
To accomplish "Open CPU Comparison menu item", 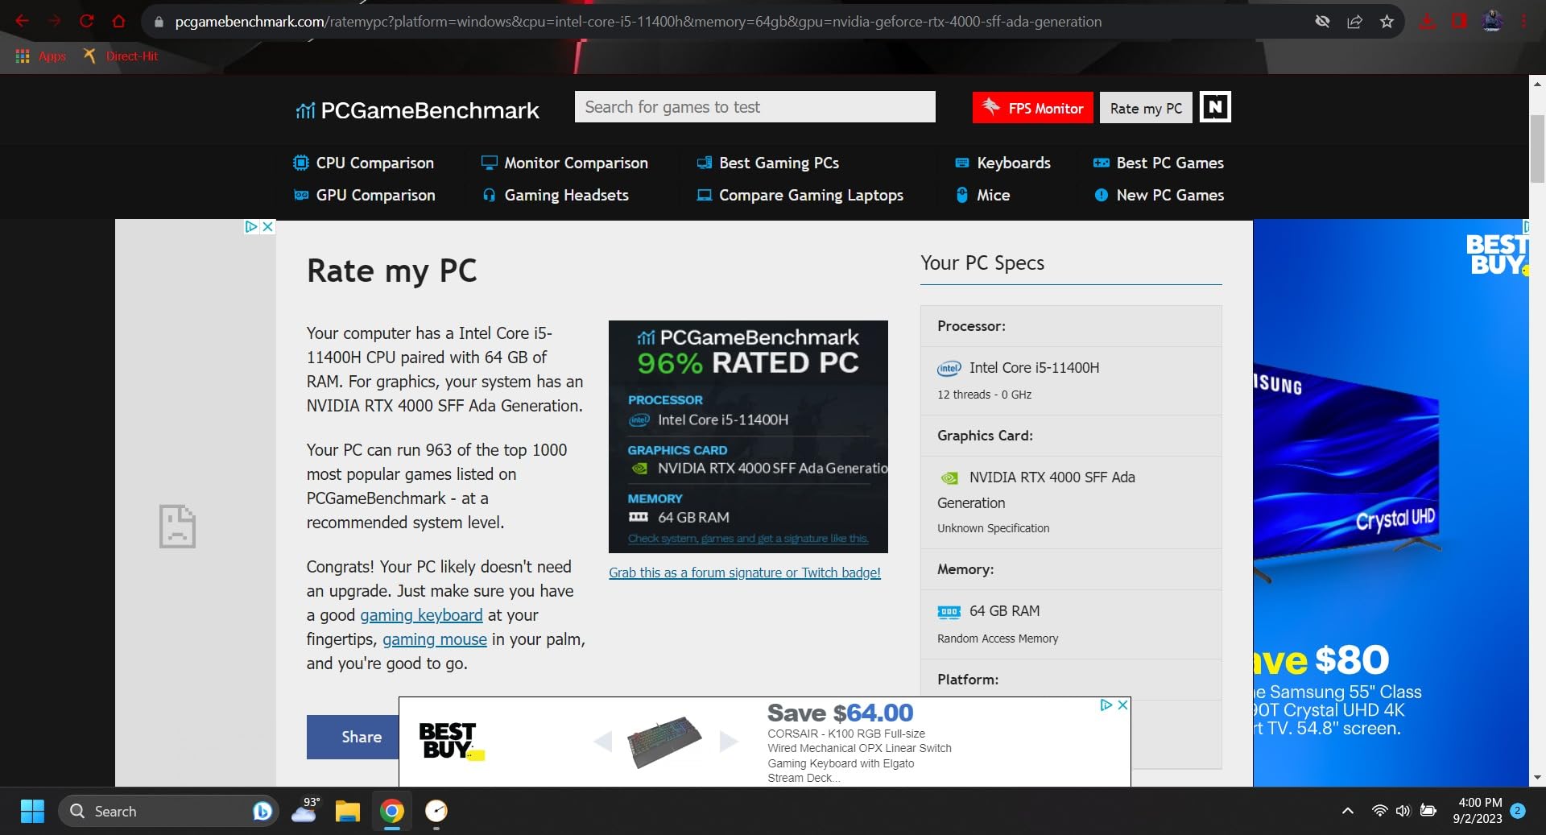I will (x=363, y=163).
